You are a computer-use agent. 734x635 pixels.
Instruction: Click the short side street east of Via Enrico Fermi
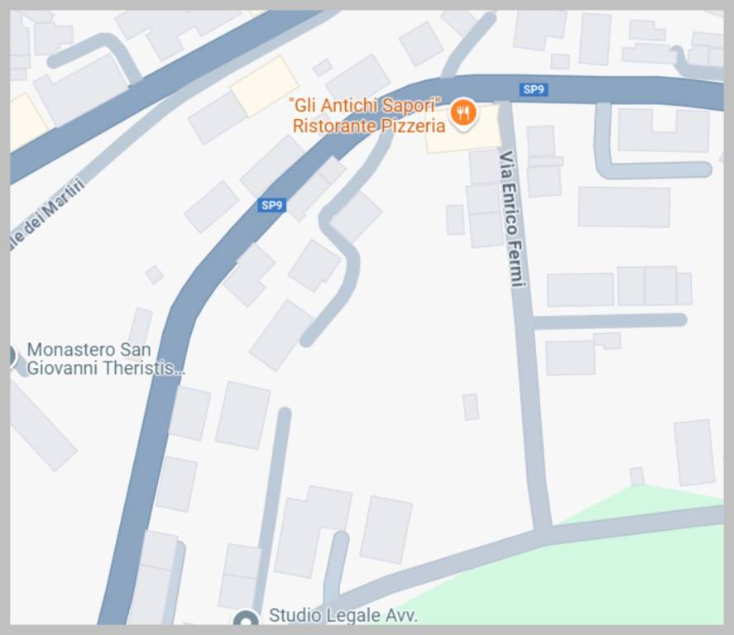610,321
